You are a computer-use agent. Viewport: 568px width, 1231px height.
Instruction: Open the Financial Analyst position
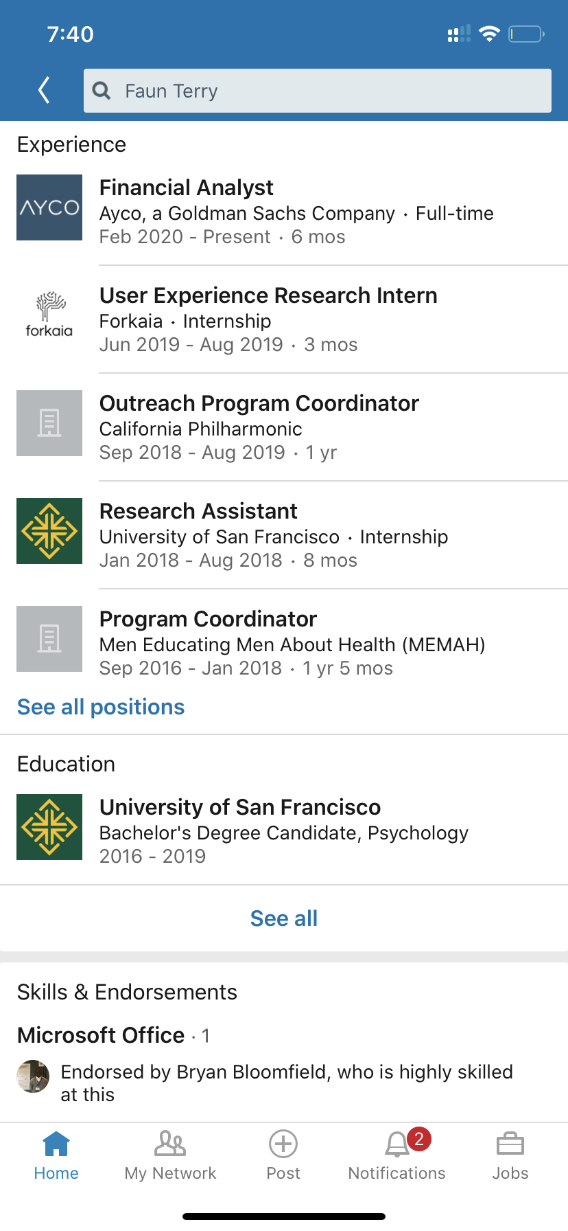tap(187, 188)
